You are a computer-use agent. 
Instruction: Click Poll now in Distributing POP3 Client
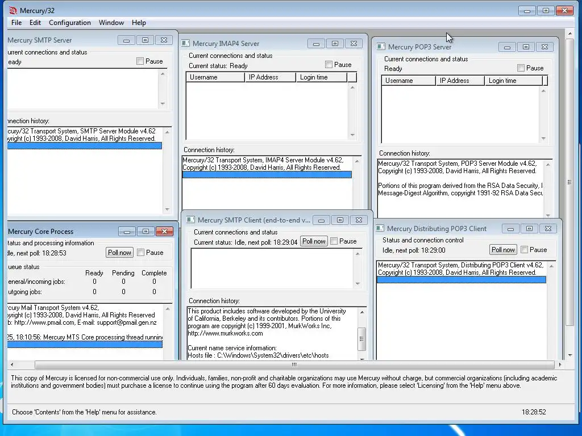503,250
